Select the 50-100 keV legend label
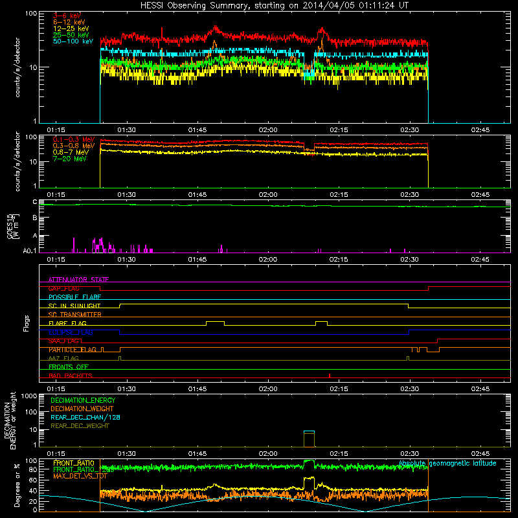This screenshot has width=518, height=518. 73,41
